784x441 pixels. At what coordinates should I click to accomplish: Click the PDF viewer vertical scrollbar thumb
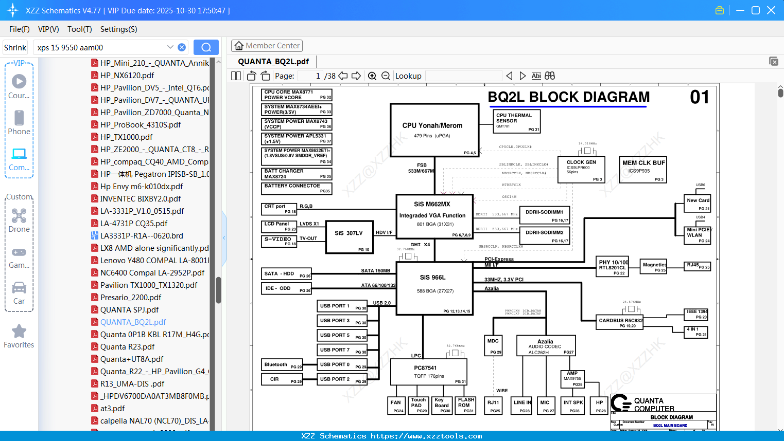point(780,93)
